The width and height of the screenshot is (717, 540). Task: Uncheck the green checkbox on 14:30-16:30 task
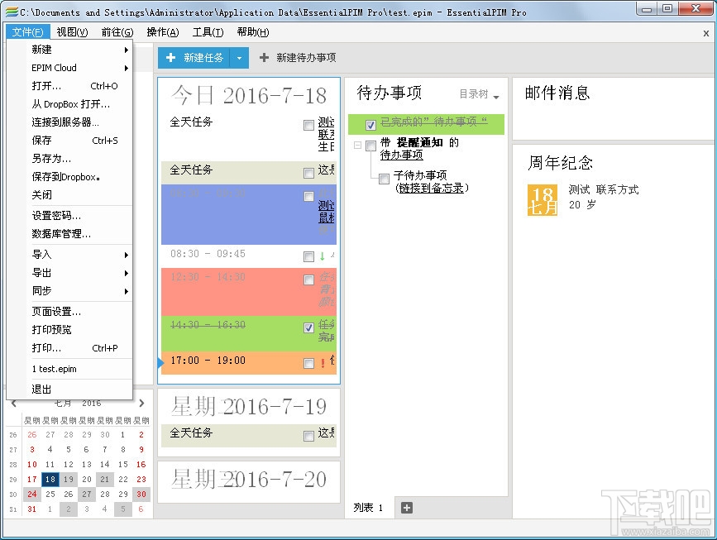308,327
